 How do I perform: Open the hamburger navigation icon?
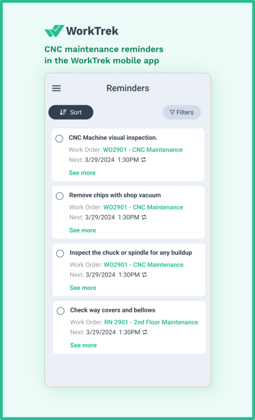coord(56,88)
